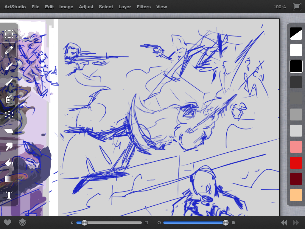The height and width of the screenshot is (229, 305).
Task: Click the Redo double-arrow button
Action: [296, 222]
